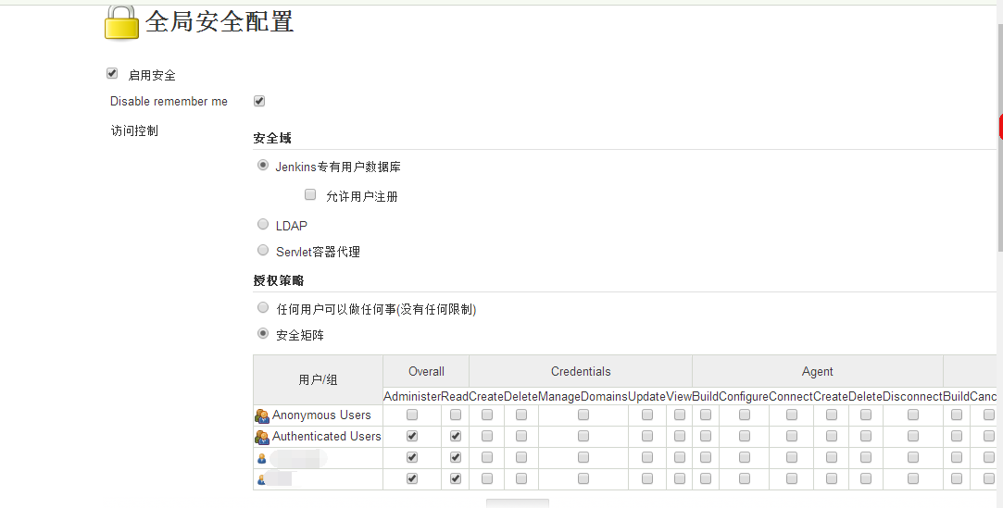Check Administer for Anonymous Users
Screen dimensions: 1003x508
coord(412,415)
